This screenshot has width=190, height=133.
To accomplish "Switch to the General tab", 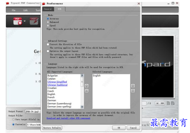I will [48, 9].
